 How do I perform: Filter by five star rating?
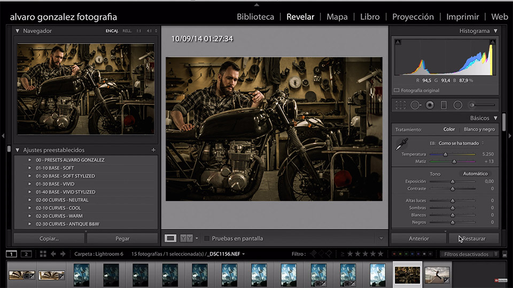point(380,254)
